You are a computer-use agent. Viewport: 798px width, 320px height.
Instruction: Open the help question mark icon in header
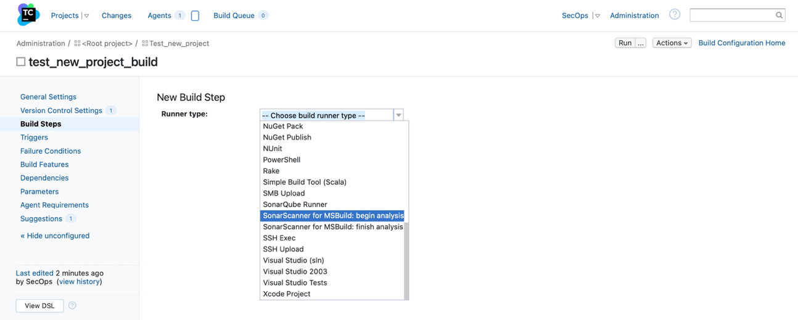point(675,14)
